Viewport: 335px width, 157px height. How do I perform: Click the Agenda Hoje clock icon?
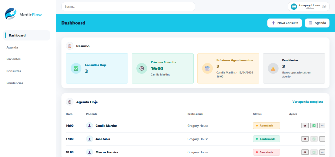(69, 102)
